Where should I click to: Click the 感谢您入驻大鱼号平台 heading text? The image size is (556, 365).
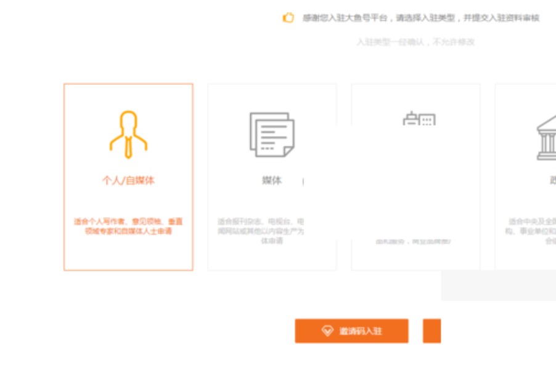point(420,18)
